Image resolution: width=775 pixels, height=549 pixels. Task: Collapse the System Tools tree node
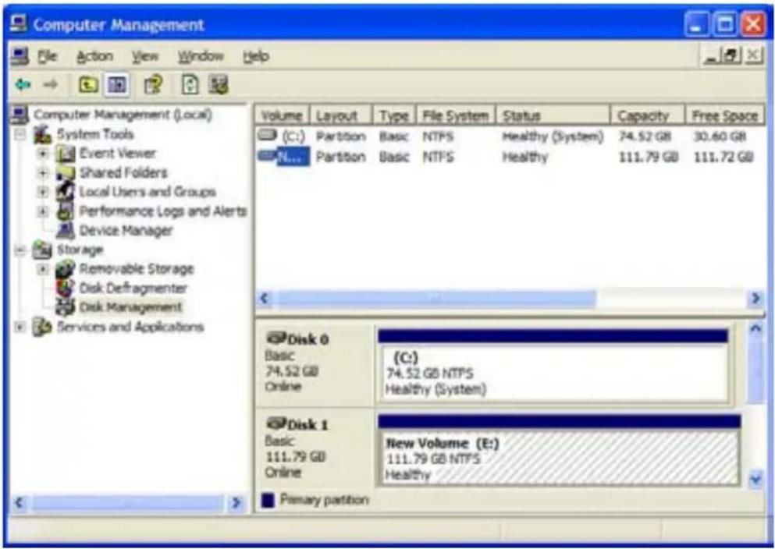(20, 134)
